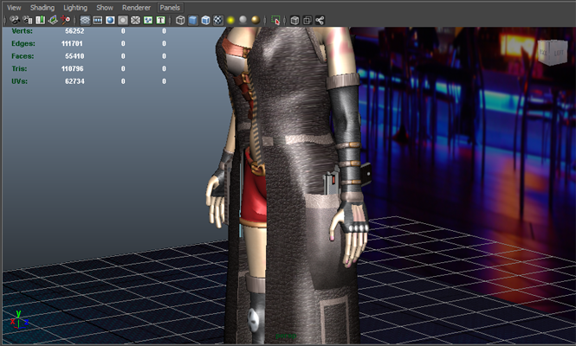Click the Edges count 111701

click(x=72, y=43)
